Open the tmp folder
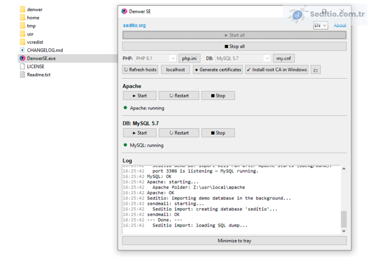The height and width of the screenshot is (257, 371). tap(28, 26)
